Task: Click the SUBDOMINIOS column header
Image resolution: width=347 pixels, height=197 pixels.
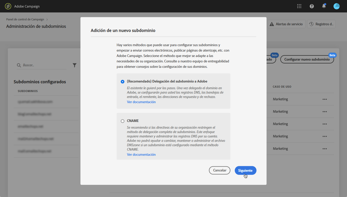Action: (28, 91)
